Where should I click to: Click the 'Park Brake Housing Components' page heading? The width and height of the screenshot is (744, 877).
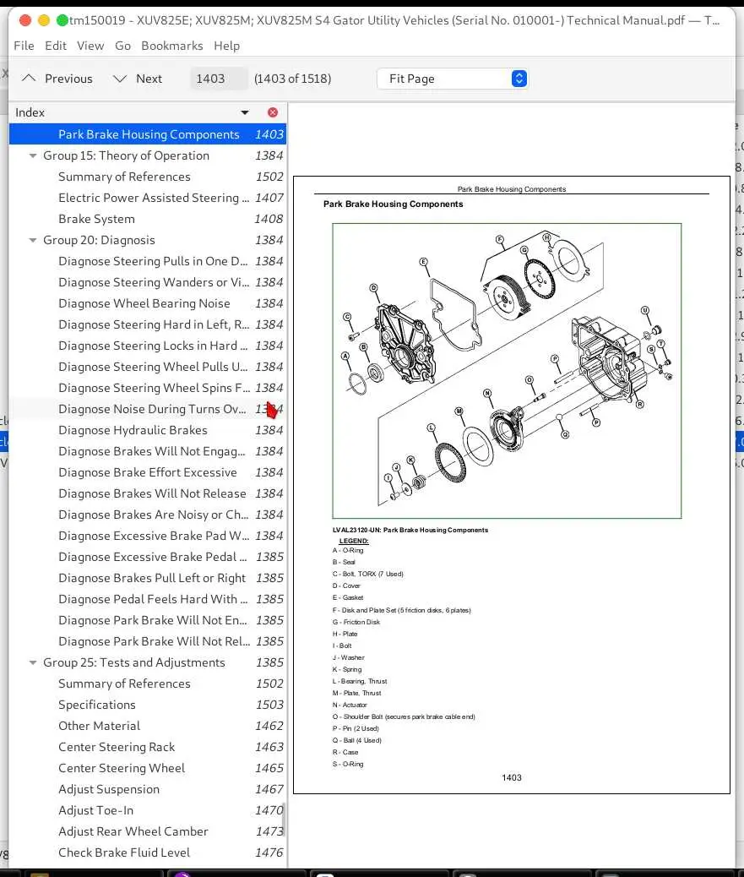pyautogui.click(x=393, y=204)
